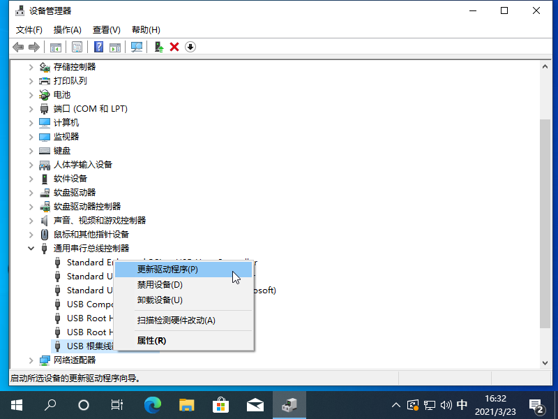The image size is (558, 419).
Task: Click the circled down-arrow toolbar icon
Action: coord(190,47)
